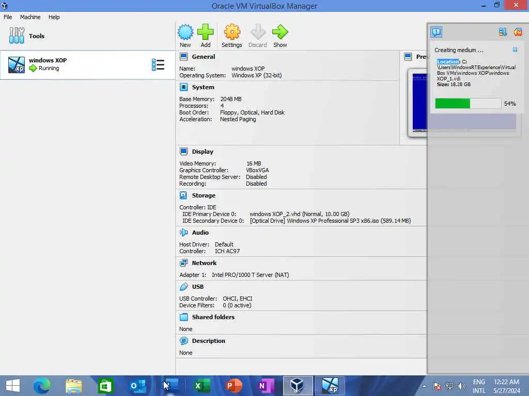The height and width of the screenshot is (396, 529).
Task: Click the Display section icon
Action: click(x=183, y=152)
